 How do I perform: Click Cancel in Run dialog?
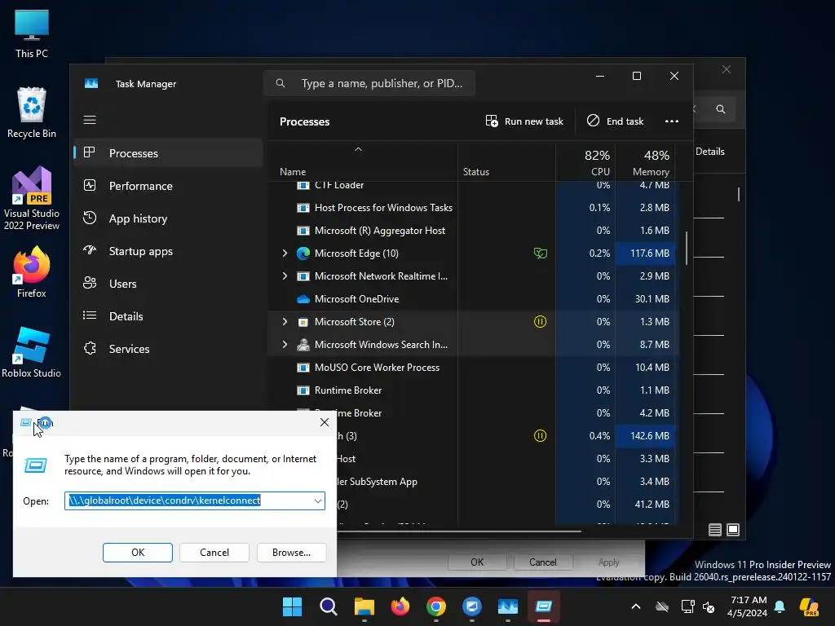point(214,553)
